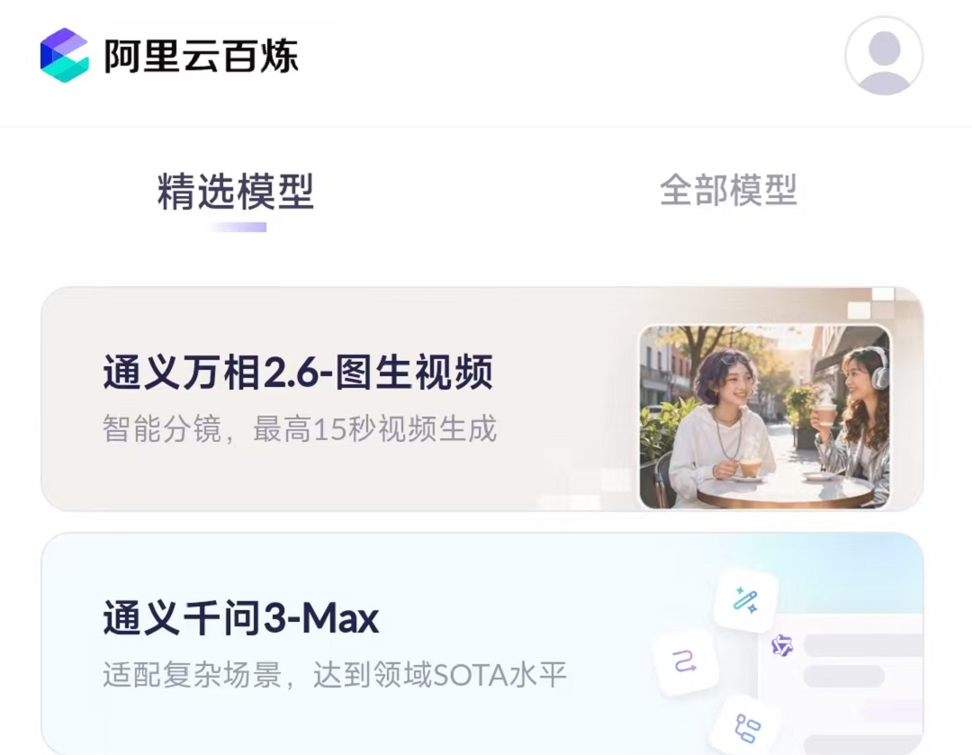Click the workflow nodes tile icon
Viewport: 972px width, 755px height.
[746, 726]
